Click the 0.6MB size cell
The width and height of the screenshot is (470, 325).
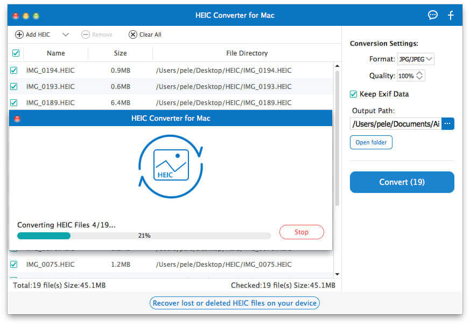click(121, 86)
